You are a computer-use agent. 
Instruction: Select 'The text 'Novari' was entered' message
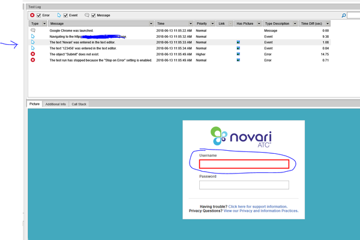pyautogui.click(x=82, y=42)
